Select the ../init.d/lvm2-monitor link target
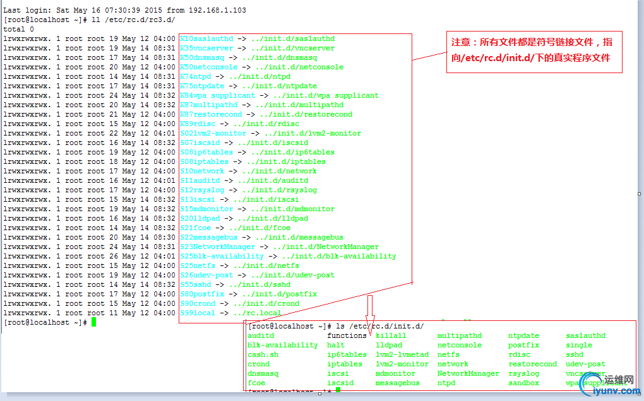Image resolution: width=644 pixels, height=401 pixels. point(313,133)
